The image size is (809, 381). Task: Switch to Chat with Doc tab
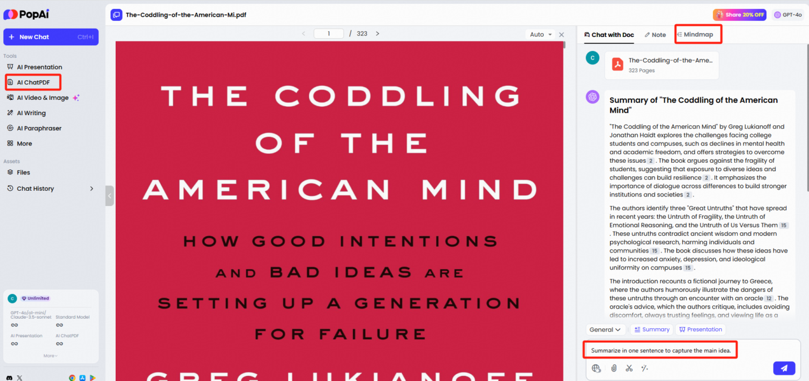[x=609, y=35]
